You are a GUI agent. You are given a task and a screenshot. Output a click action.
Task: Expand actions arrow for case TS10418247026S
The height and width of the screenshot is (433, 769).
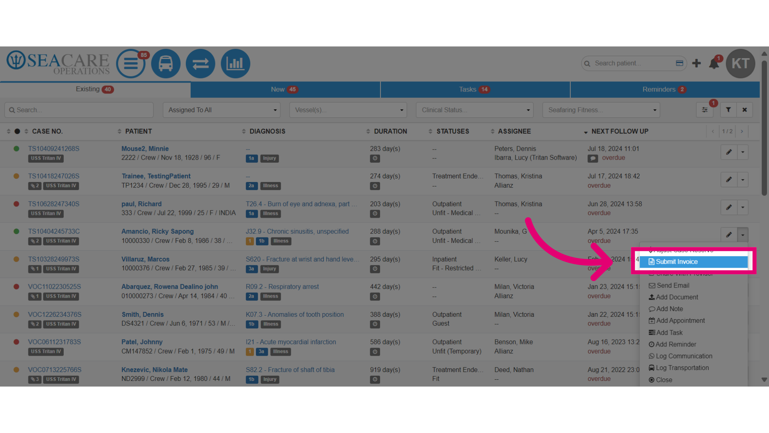(x=743, y=180)
